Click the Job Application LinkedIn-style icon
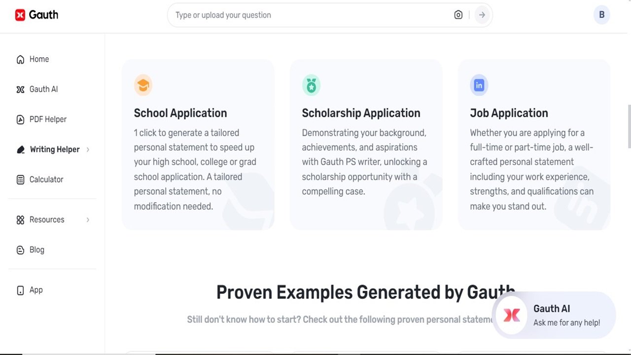631x355 pixels. point(479,85)
